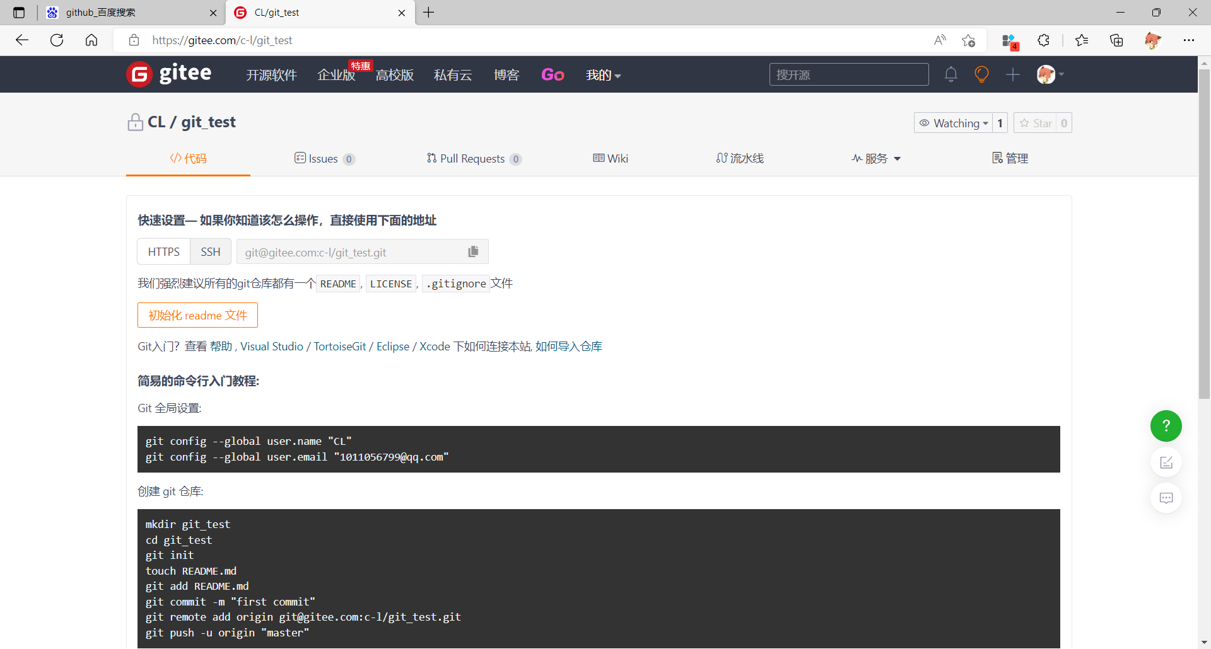This screenshot has height=649, width=1211.
Task: Open the Pull Requests tab
Action: (x=474, y=158)
